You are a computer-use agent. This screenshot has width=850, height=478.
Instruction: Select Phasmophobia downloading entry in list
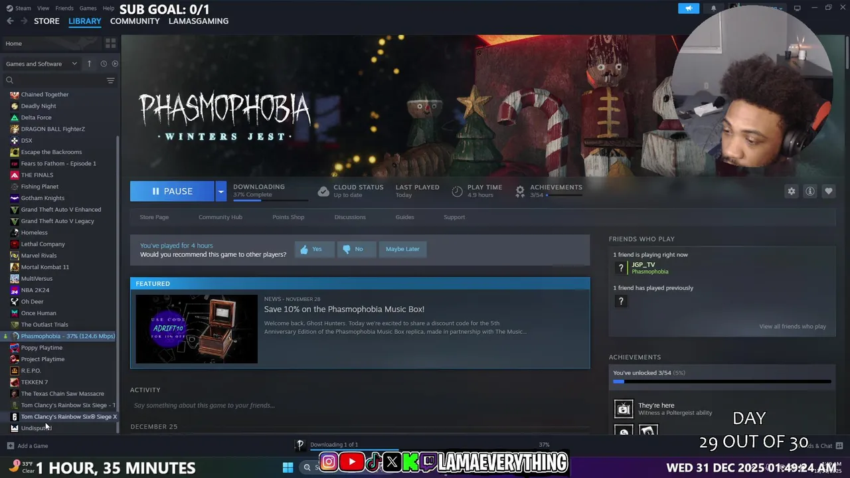tap(60, 336)
